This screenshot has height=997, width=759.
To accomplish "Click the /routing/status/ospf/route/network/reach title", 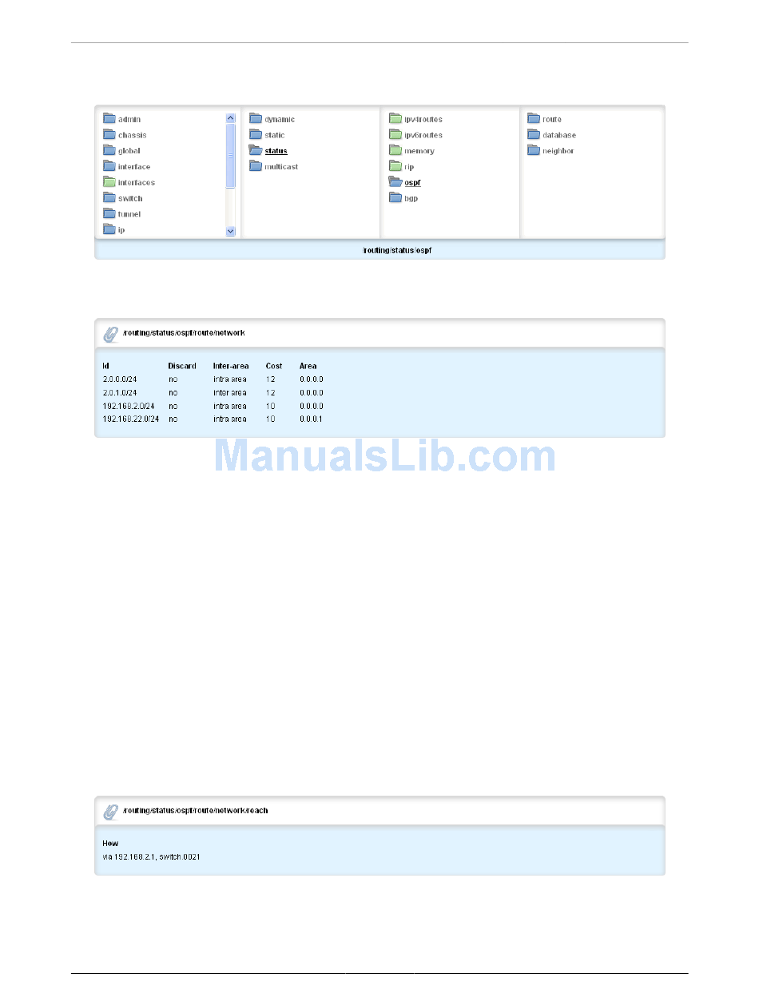I will pos(196,810).
